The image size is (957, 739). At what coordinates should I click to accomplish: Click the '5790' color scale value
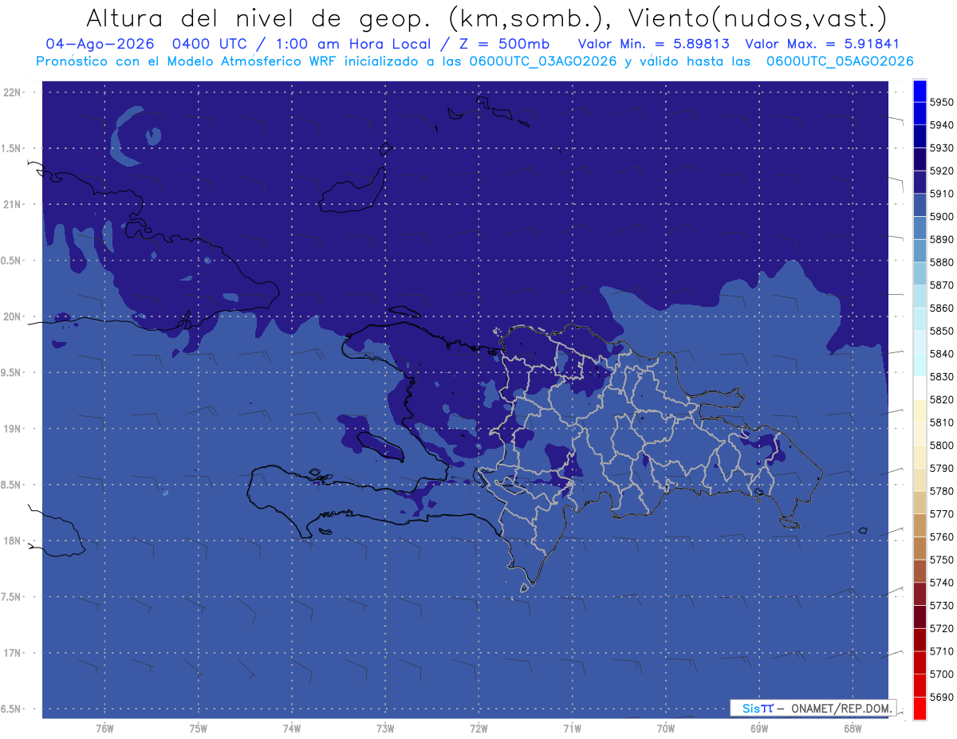[941, 469]
